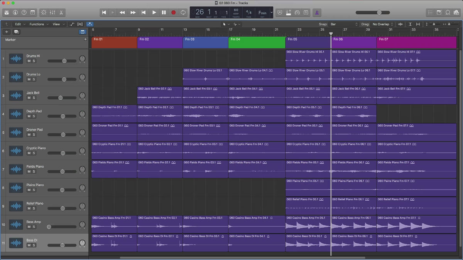The height and width of the screenshot is (260, 463).
Task: Click the waveform zoom icon
Action: (x=400, y=24)
